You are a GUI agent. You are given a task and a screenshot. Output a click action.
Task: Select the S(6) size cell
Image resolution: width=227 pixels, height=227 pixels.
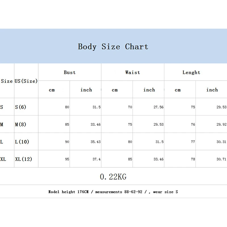coord(20,107)
